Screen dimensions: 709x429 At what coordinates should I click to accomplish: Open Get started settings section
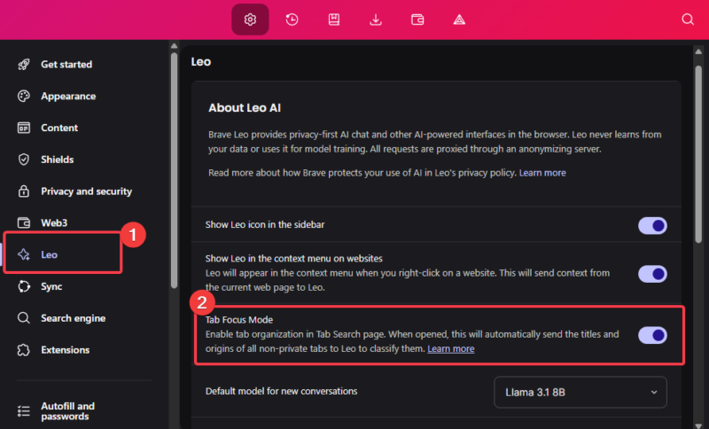tap(66, 64)
